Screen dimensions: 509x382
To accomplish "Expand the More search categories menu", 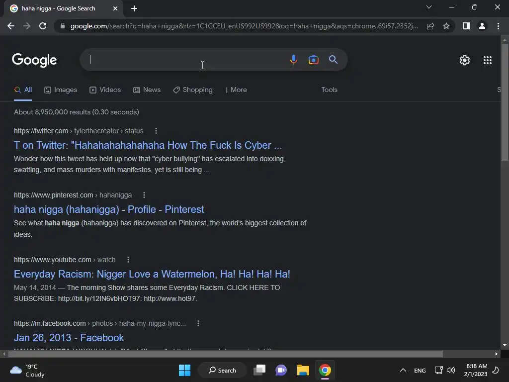I will [236, 90].
